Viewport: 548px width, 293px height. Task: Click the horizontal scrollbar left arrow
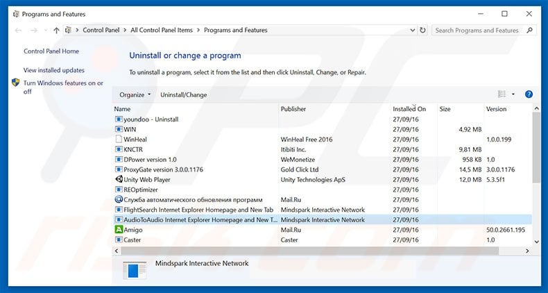click(117, 251)
